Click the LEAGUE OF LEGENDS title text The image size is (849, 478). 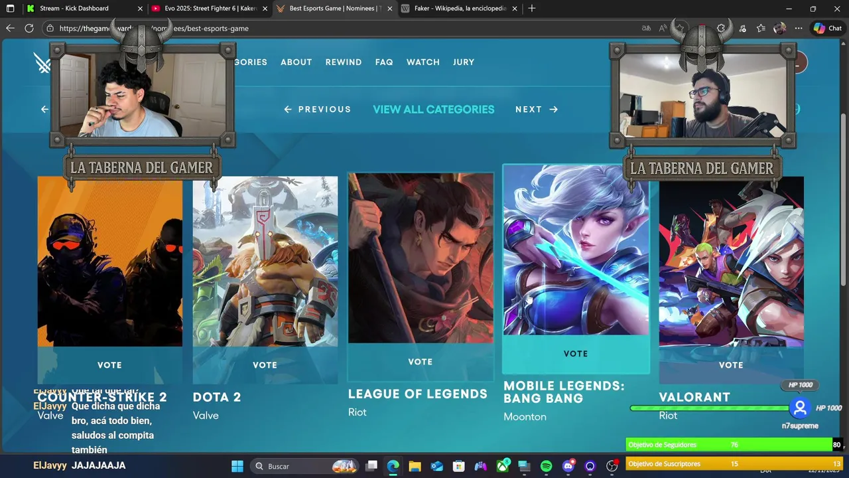(x=418, y=394)
